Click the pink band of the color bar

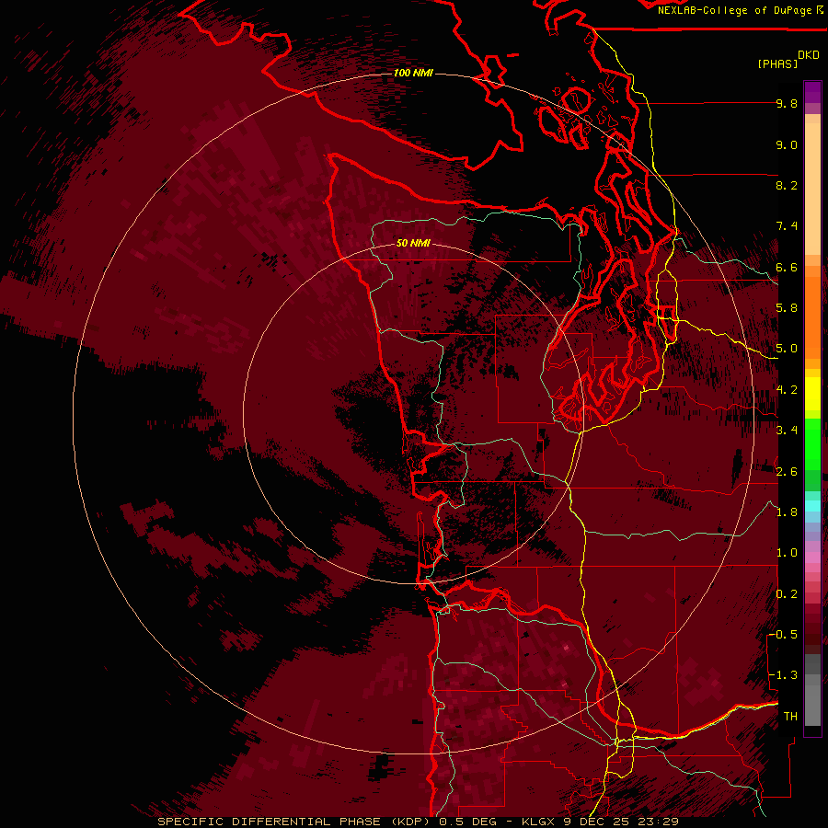point(812,558)
